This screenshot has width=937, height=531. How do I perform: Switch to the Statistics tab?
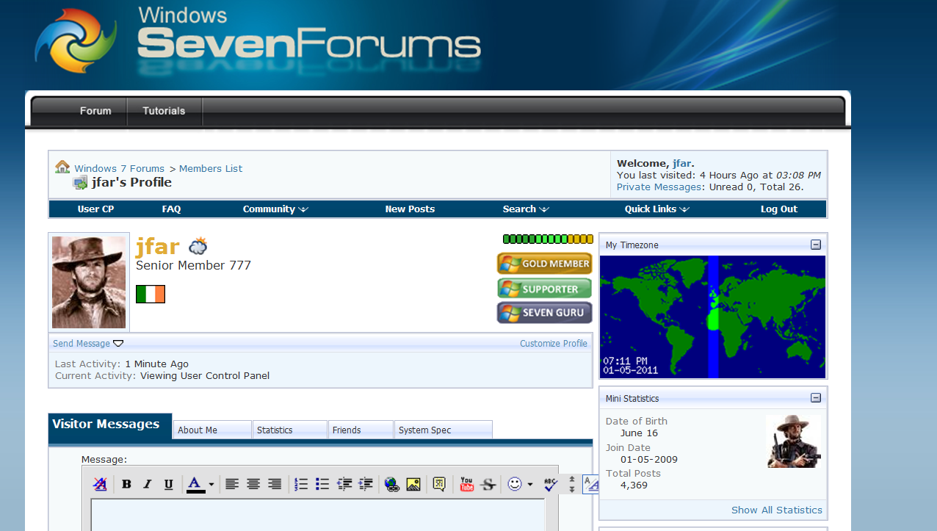tap(290, 430)
